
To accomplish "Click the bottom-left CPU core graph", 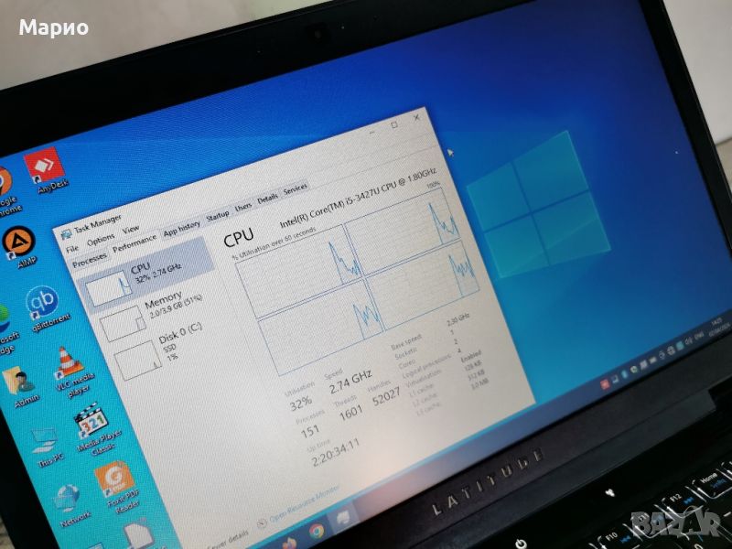I will [x=322, y=327].
